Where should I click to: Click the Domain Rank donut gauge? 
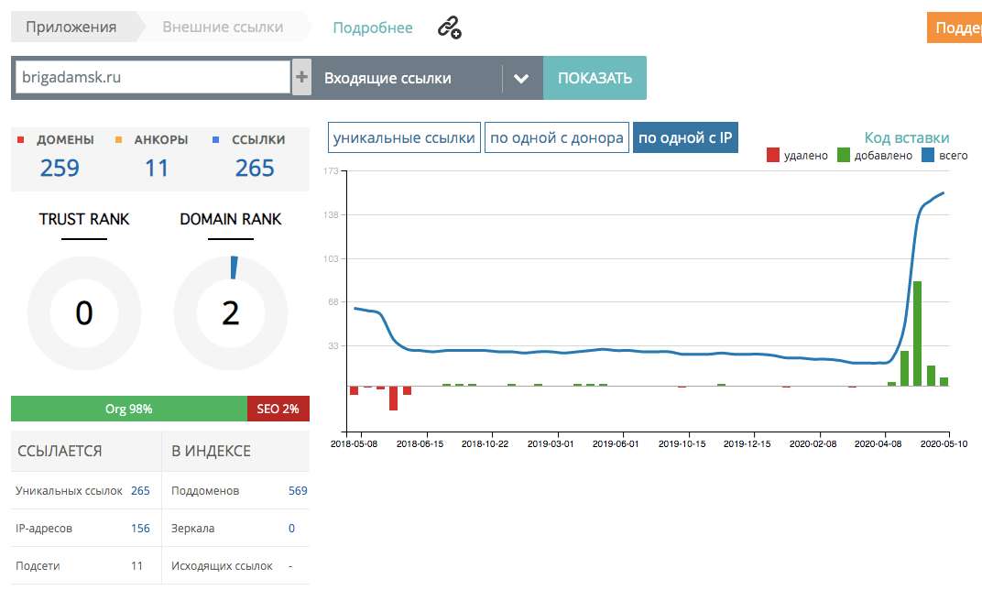[x=231, y=313]
